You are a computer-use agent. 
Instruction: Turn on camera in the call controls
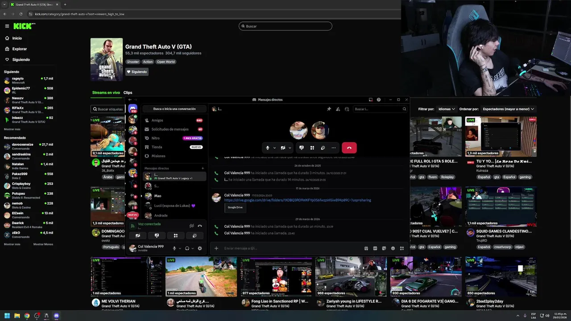(x=283, y=148)
